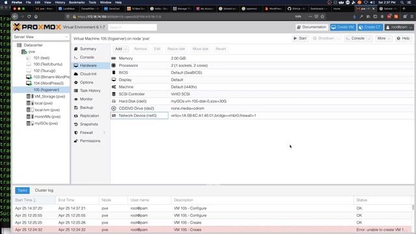Screen dimensions: 416x234
Task: Open the Snapshots section
Action: pyautogui.click(x=89, y=124)
